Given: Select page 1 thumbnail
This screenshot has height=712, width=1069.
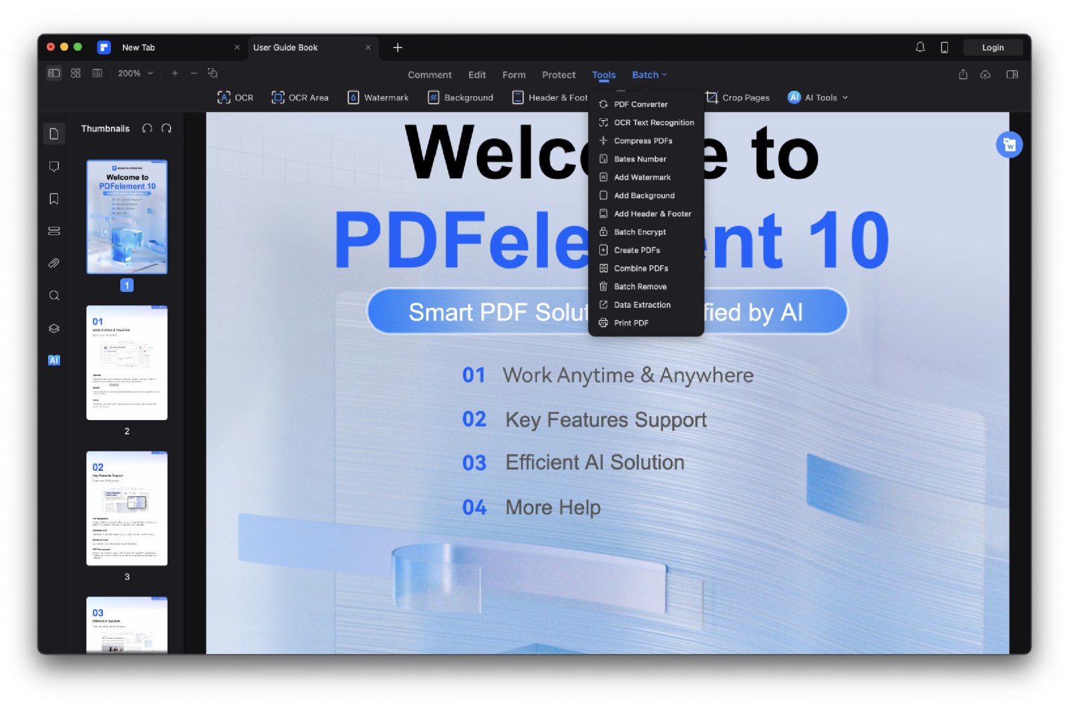Looking at the screenshot, I should pos(127,217).
